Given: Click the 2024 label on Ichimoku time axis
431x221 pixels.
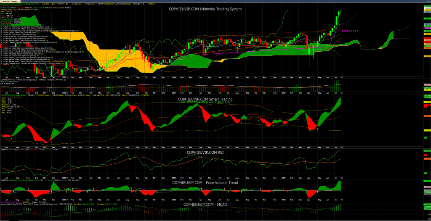Looking at the screenshot, I should [174, 78].
